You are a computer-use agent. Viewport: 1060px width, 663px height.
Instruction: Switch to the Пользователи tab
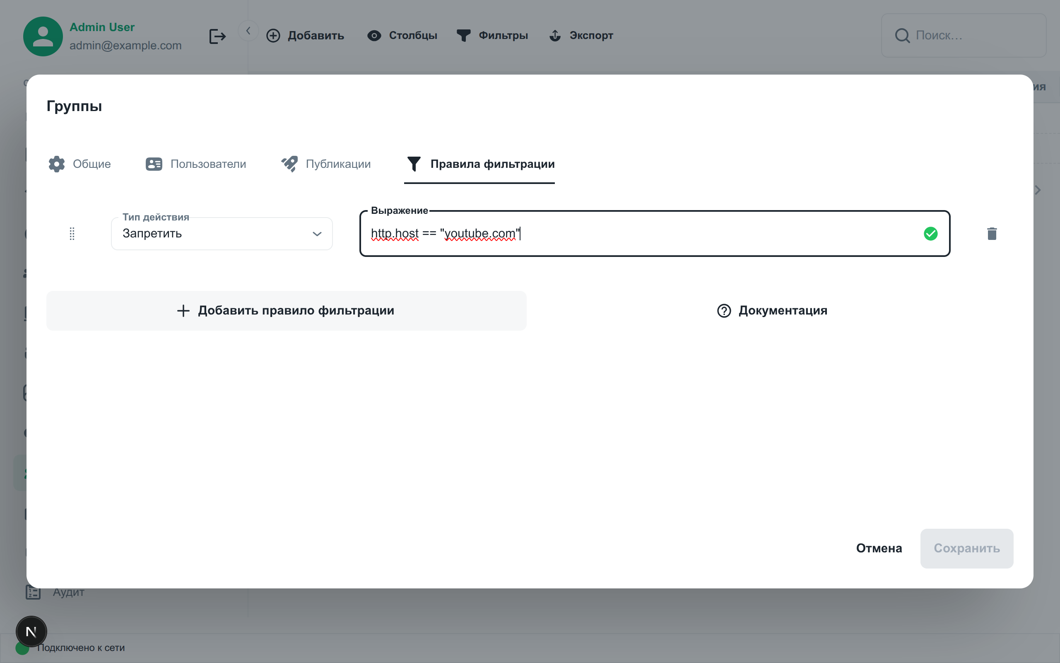pyautogui.click(x=196, y=164)
